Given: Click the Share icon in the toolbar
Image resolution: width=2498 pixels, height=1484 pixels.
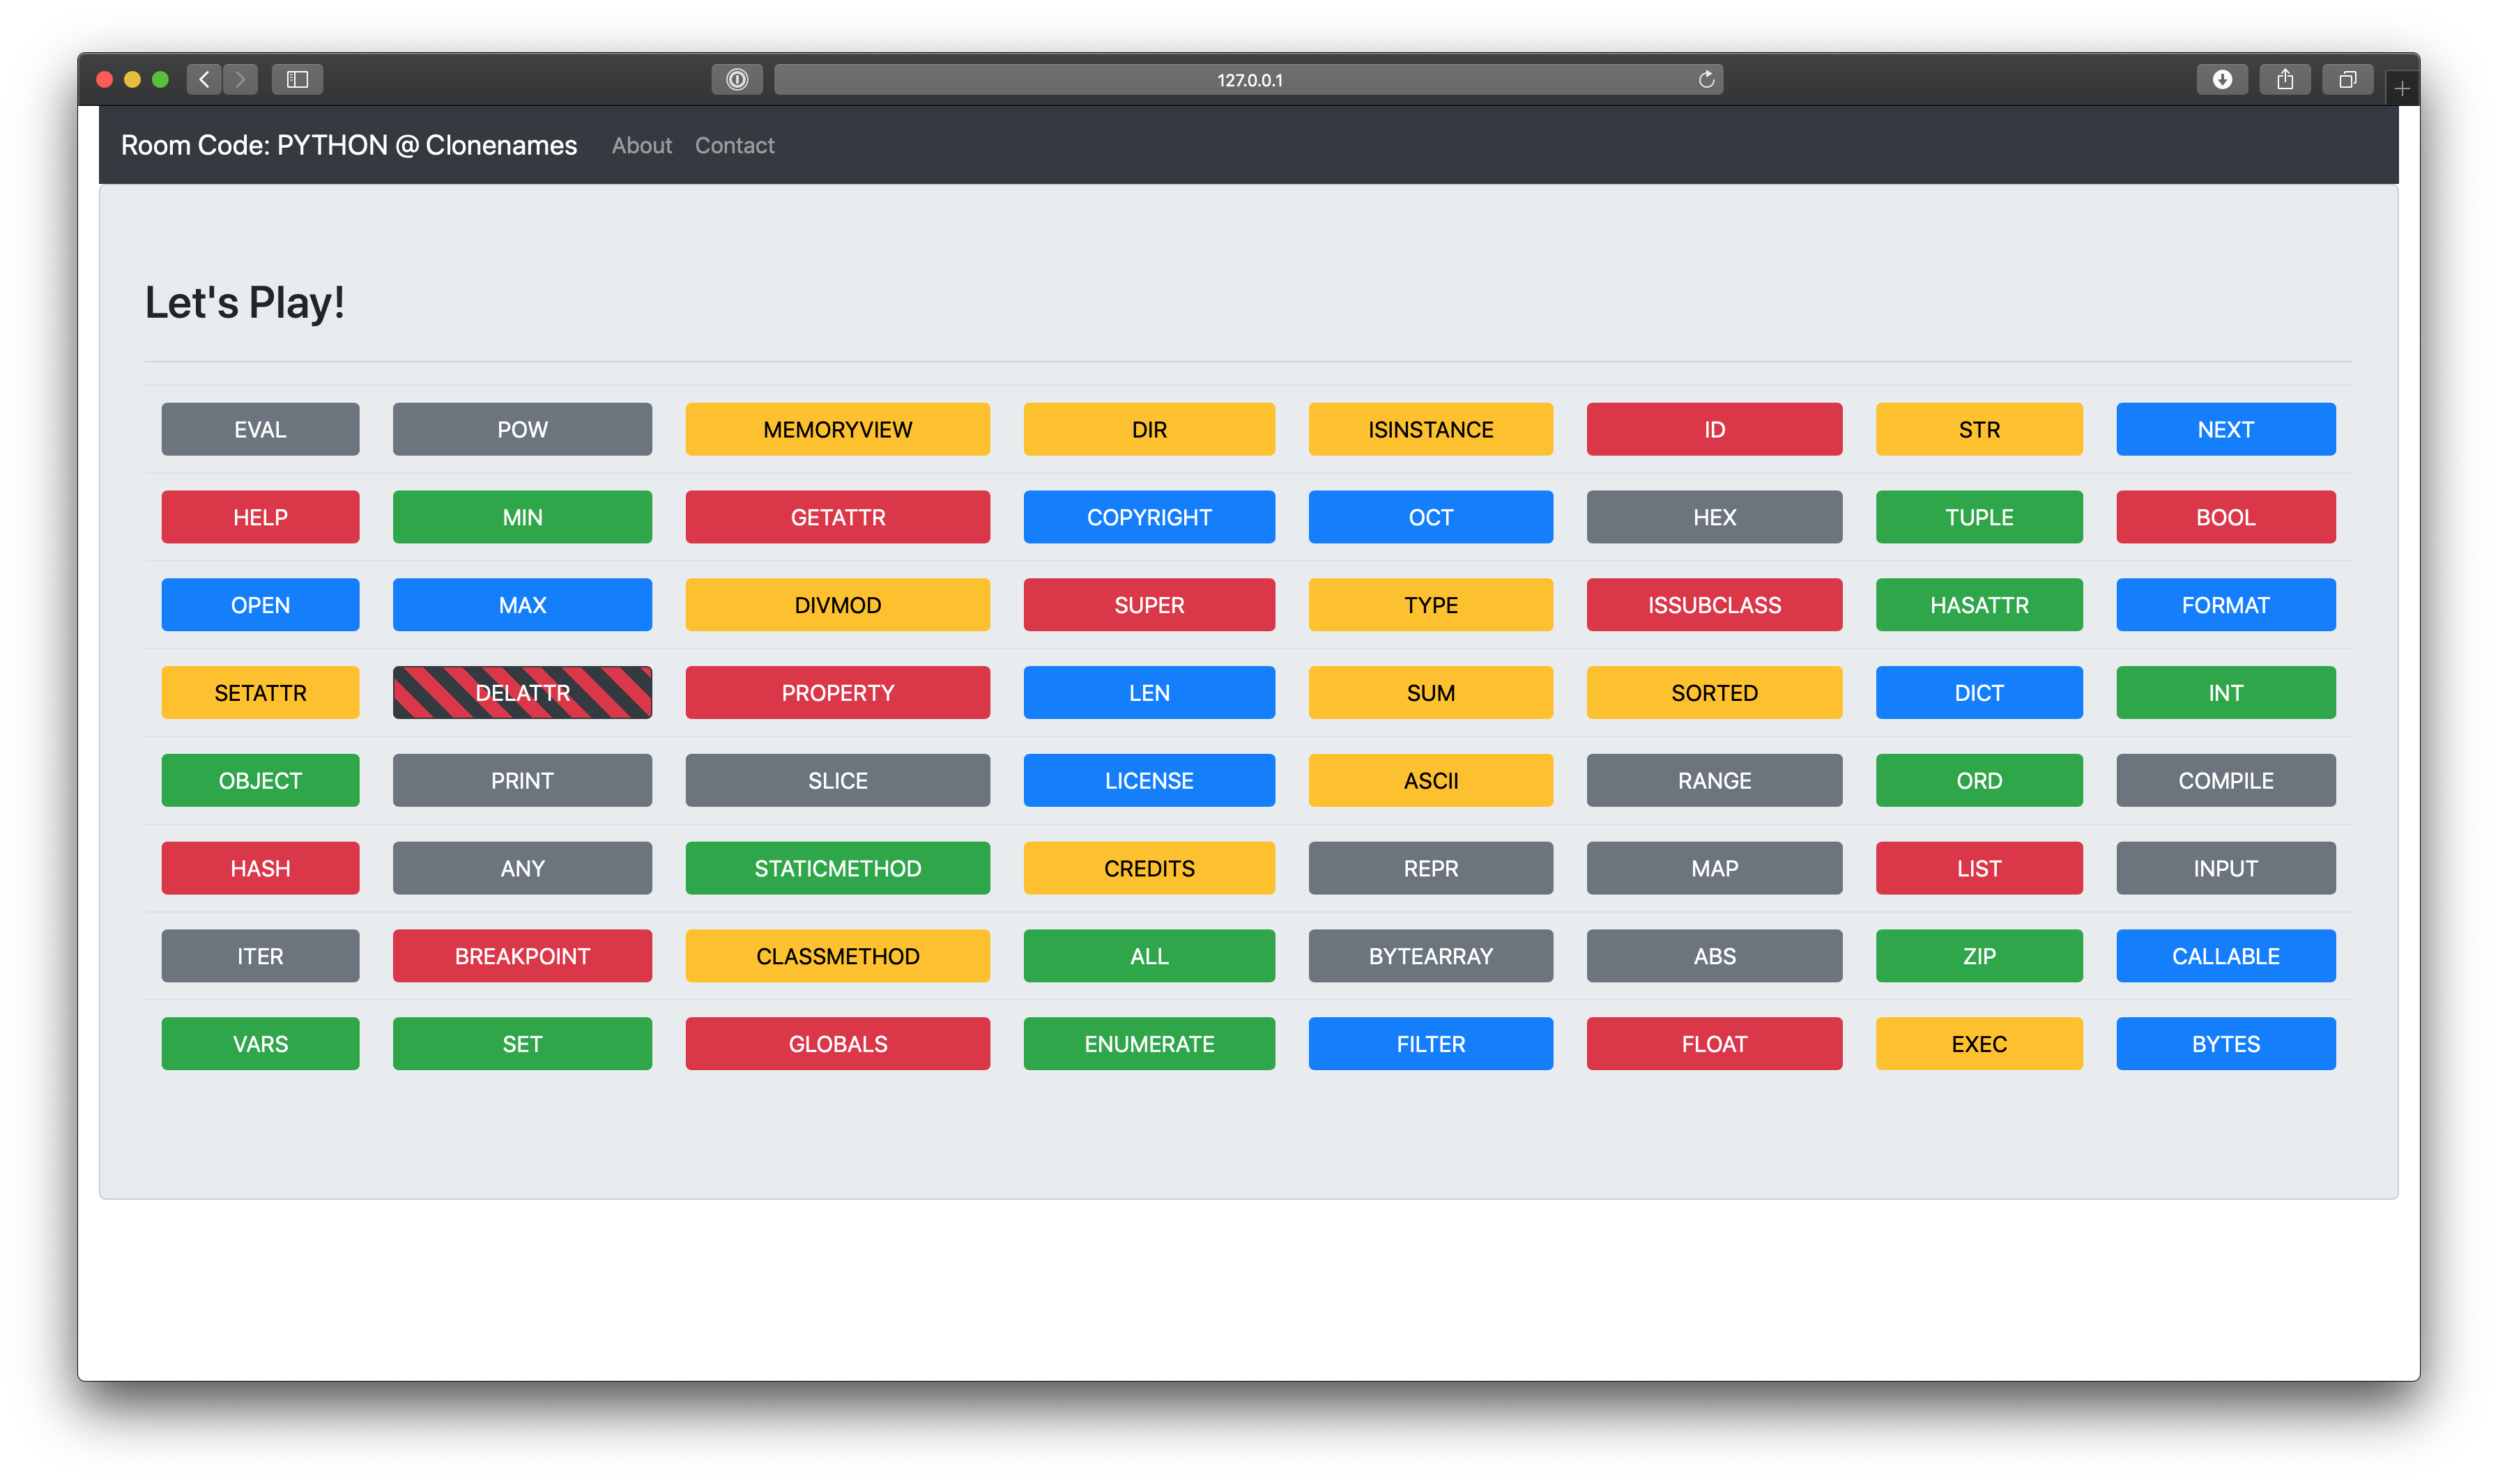Looking at the screenshot, I should (2285, 79).
